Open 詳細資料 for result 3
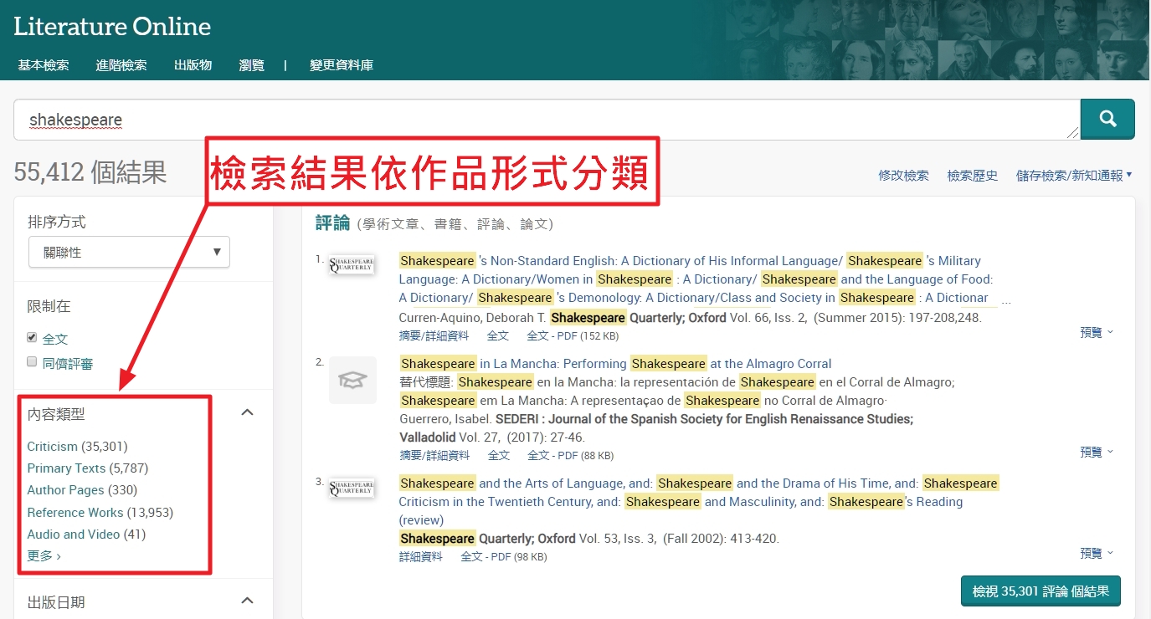Viewport: 1151px width, 619px height. (x=421, y=556)
